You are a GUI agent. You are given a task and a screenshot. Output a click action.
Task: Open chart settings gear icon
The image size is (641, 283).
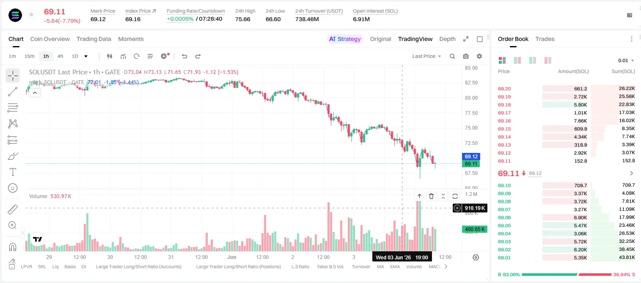479,56
